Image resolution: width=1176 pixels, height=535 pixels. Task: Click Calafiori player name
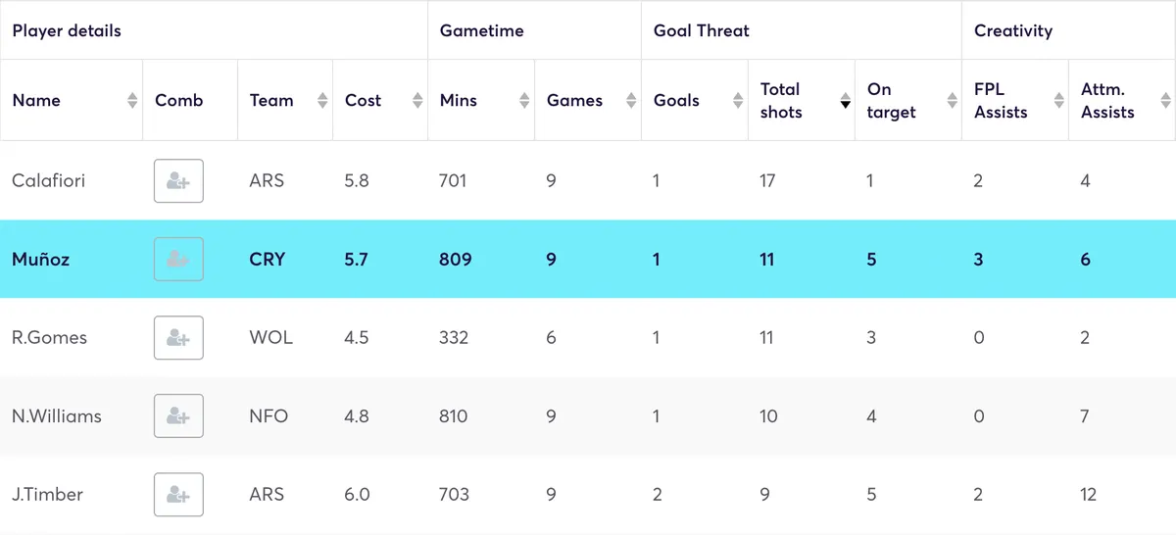(48, 181)
